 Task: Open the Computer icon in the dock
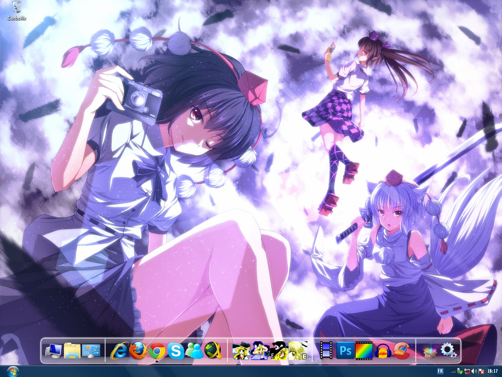point(53,350)
